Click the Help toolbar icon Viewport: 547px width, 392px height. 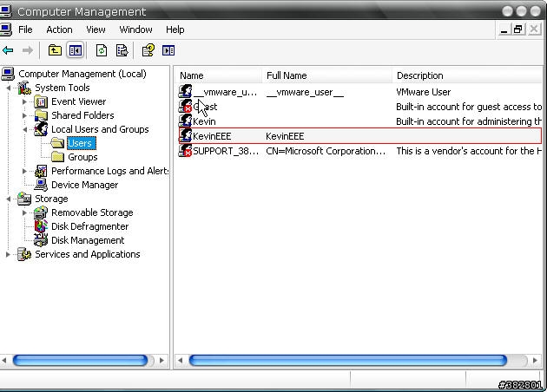pyautogui.click(x=148, y=50)
